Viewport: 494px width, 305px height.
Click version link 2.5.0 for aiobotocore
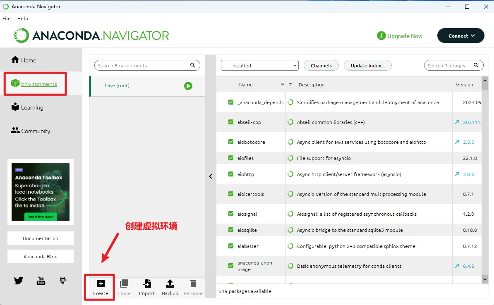[x=468, y=142]
